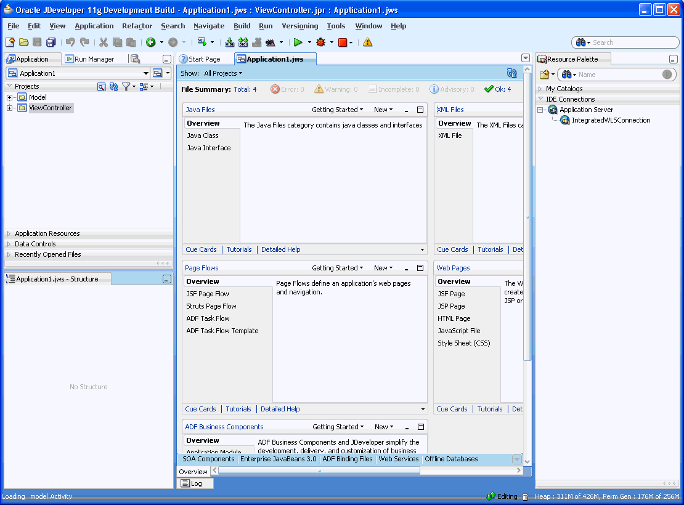The image size is (684, 505).
Task: Click the Make project toolbar icon
Action: coord(229,42)
